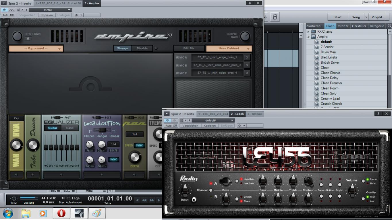The height and width of the screenshot is (220, 392).
Task: Click Modulation DELAY knob
Action: [x=102, y=144]
